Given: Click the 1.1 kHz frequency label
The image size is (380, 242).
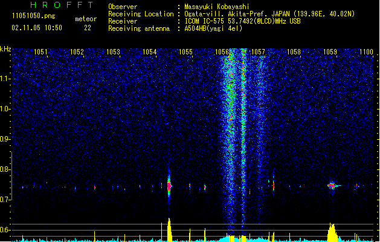Looking at the screenshot, I should pos(5,79).
